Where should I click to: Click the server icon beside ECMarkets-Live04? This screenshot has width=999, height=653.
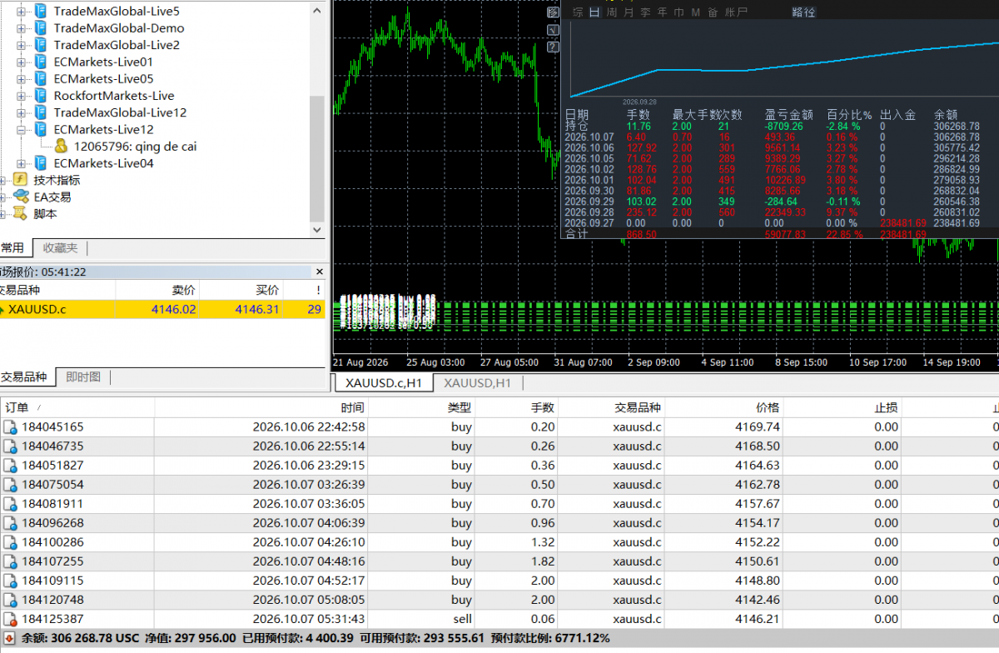[x=40, y=163]
